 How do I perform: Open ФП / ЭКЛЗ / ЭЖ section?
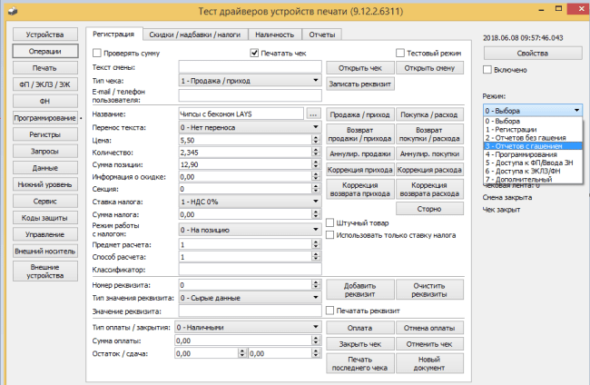(x=45, y=84)
